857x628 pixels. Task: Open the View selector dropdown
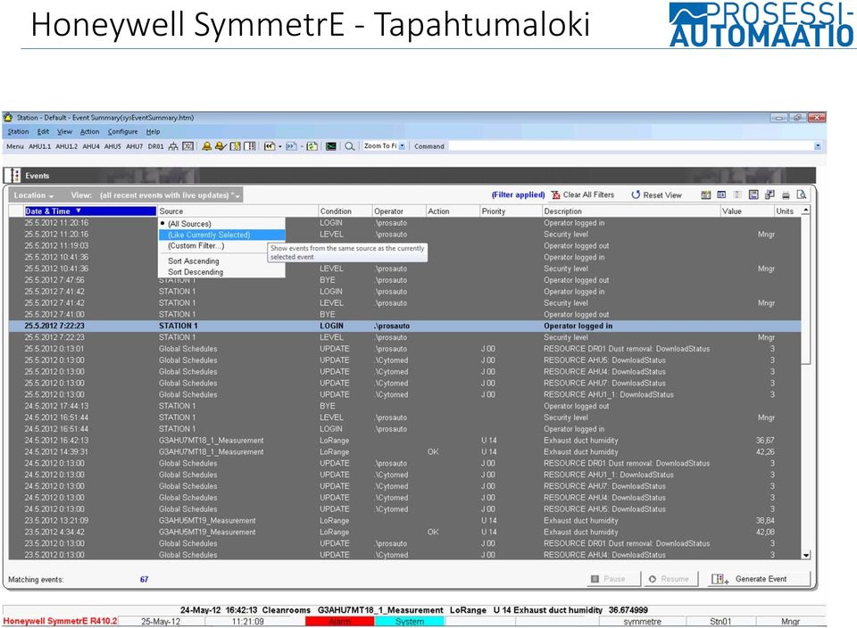click(170, 195)
